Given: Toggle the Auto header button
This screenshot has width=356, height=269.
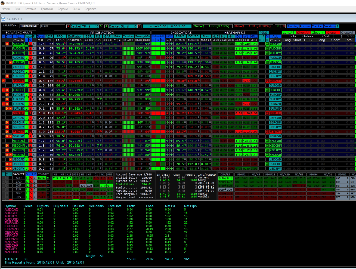Looking at the screenshot, I should [x=28, y=36].
